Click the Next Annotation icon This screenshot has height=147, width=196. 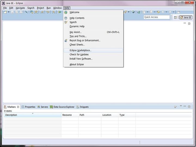point(144,12)
